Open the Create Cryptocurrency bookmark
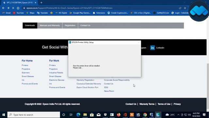 [x=118, y=13]
